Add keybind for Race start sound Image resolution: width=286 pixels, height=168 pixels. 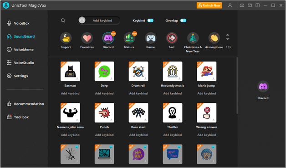tap(138, 135)
